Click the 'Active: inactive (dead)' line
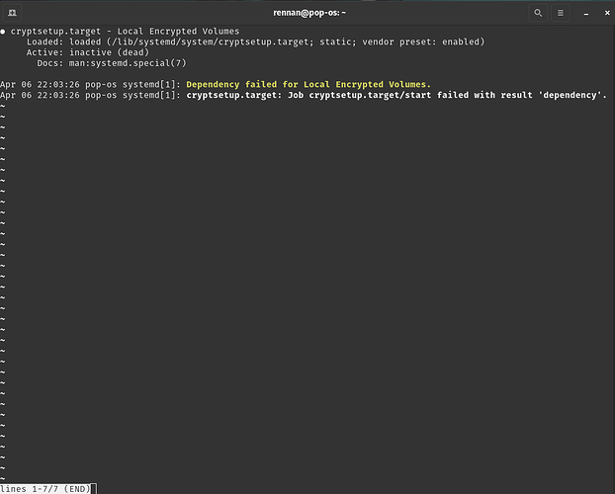Image resolution: width=615 pixels, height=494 pixels. point(88,52)
